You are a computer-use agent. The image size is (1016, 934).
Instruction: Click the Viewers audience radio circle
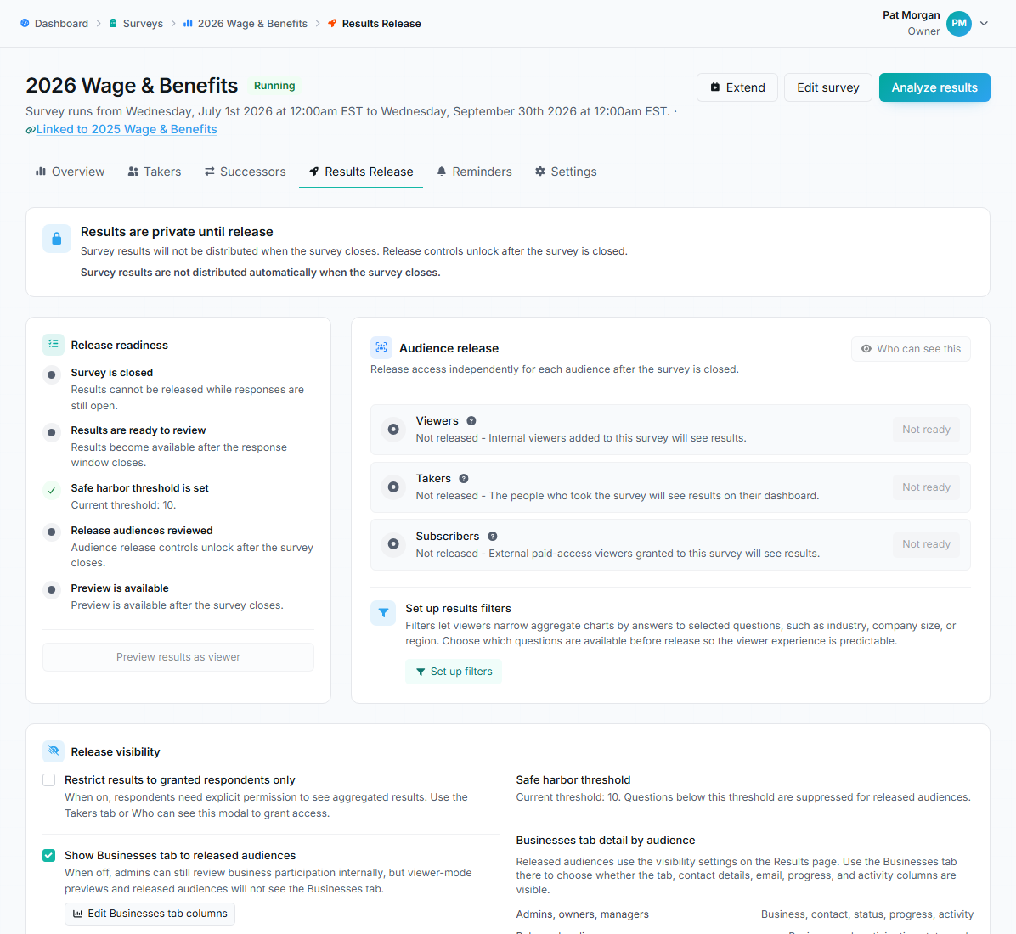(393, 430)
